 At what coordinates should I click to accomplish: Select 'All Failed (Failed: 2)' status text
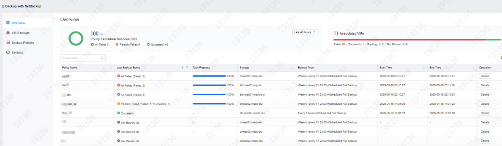(x=133, y=85)
